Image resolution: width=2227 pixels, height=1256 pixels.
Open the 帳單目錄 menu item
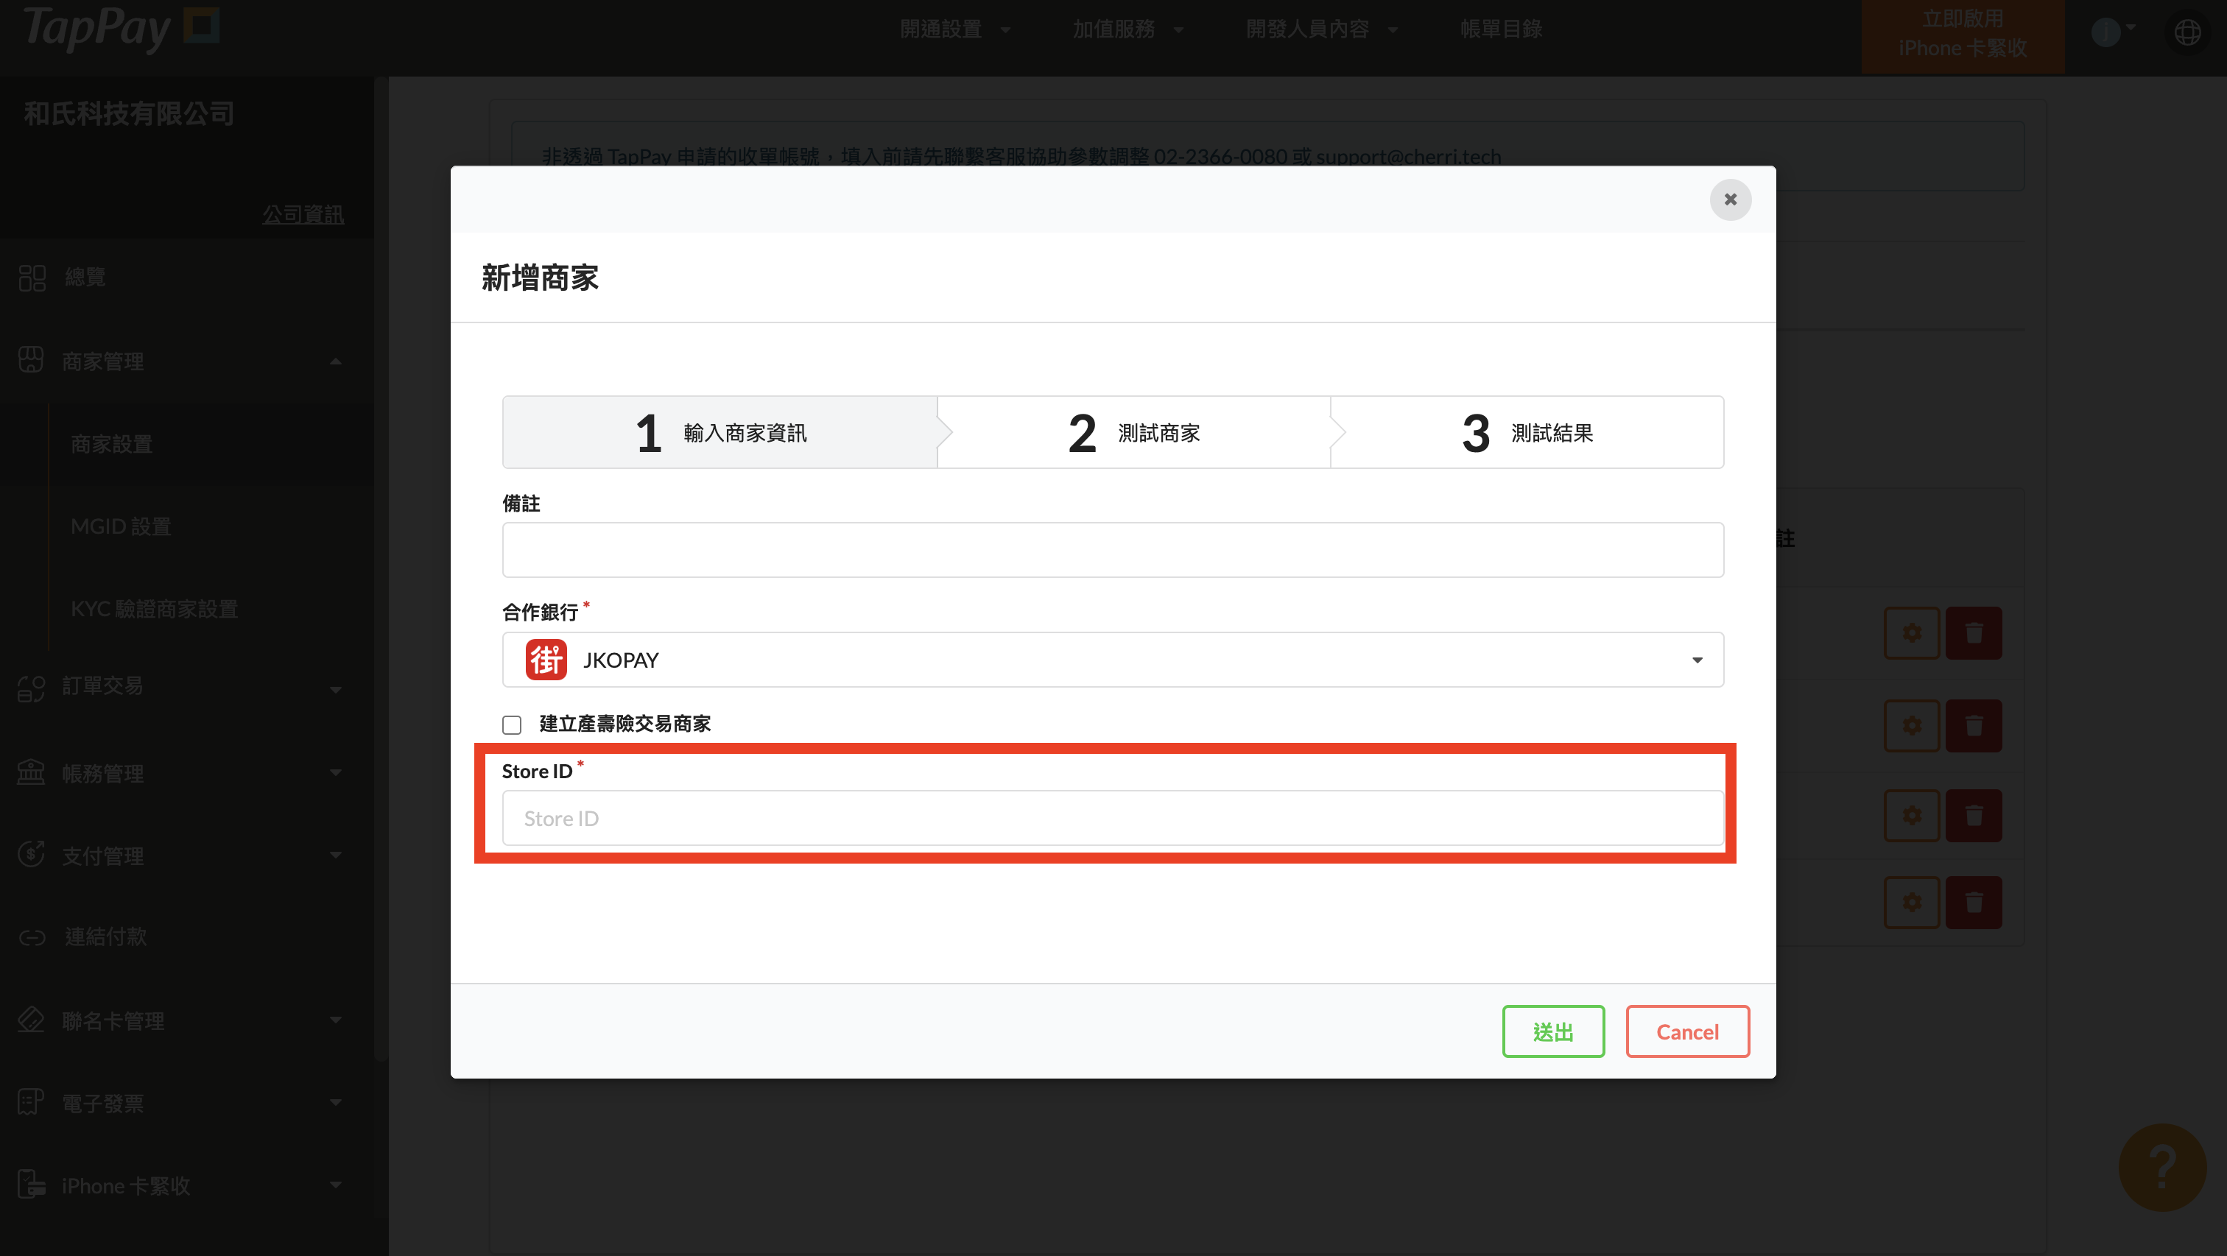[x=1501, y=29]
